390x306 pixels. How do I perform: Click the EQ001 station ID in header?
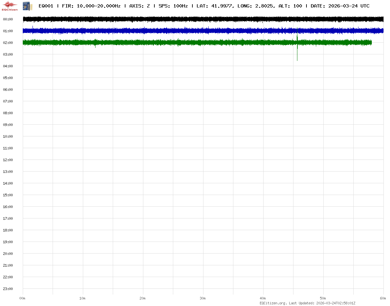46,6
